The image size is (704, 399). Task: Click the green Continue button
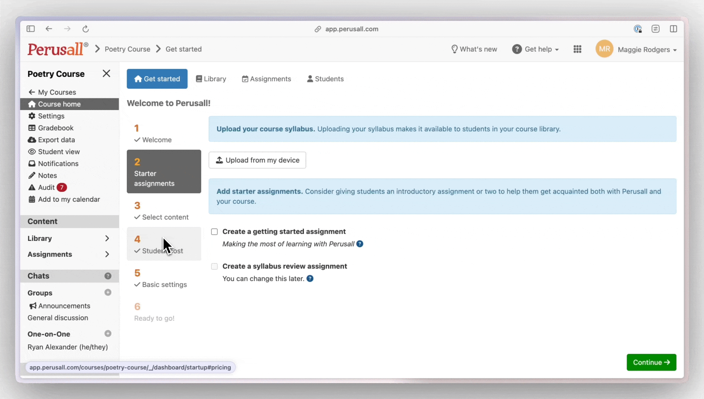click(651, 362)
